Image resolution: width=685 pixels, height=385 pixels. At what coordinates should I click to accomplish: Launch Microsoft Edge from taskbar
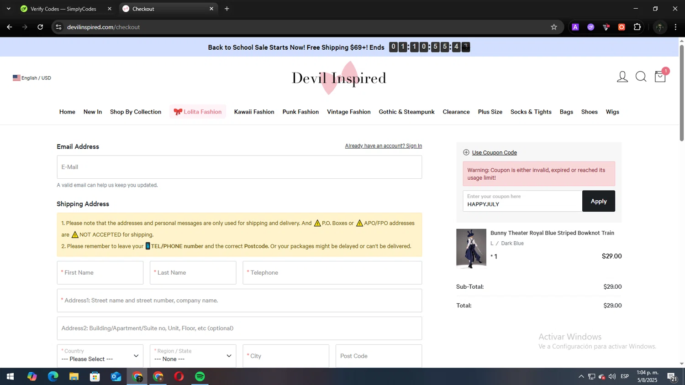(x=53, y=376)
